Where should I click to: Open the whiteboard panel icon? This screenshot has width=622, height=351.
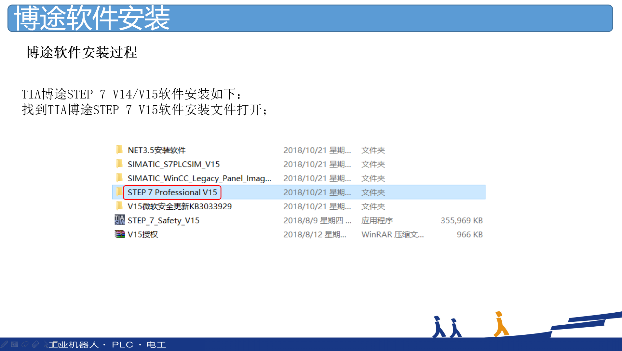[x=15, y=344]
